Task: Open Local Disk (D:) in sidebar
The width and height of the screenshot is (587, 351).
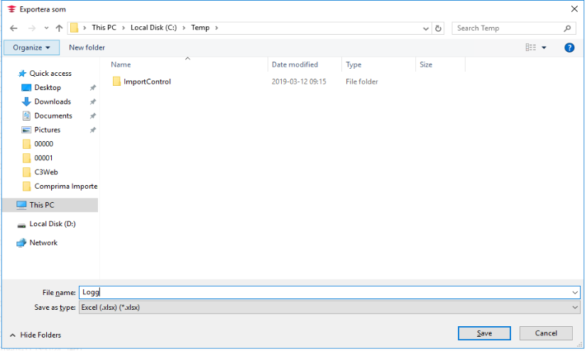Action: point(52,224)
